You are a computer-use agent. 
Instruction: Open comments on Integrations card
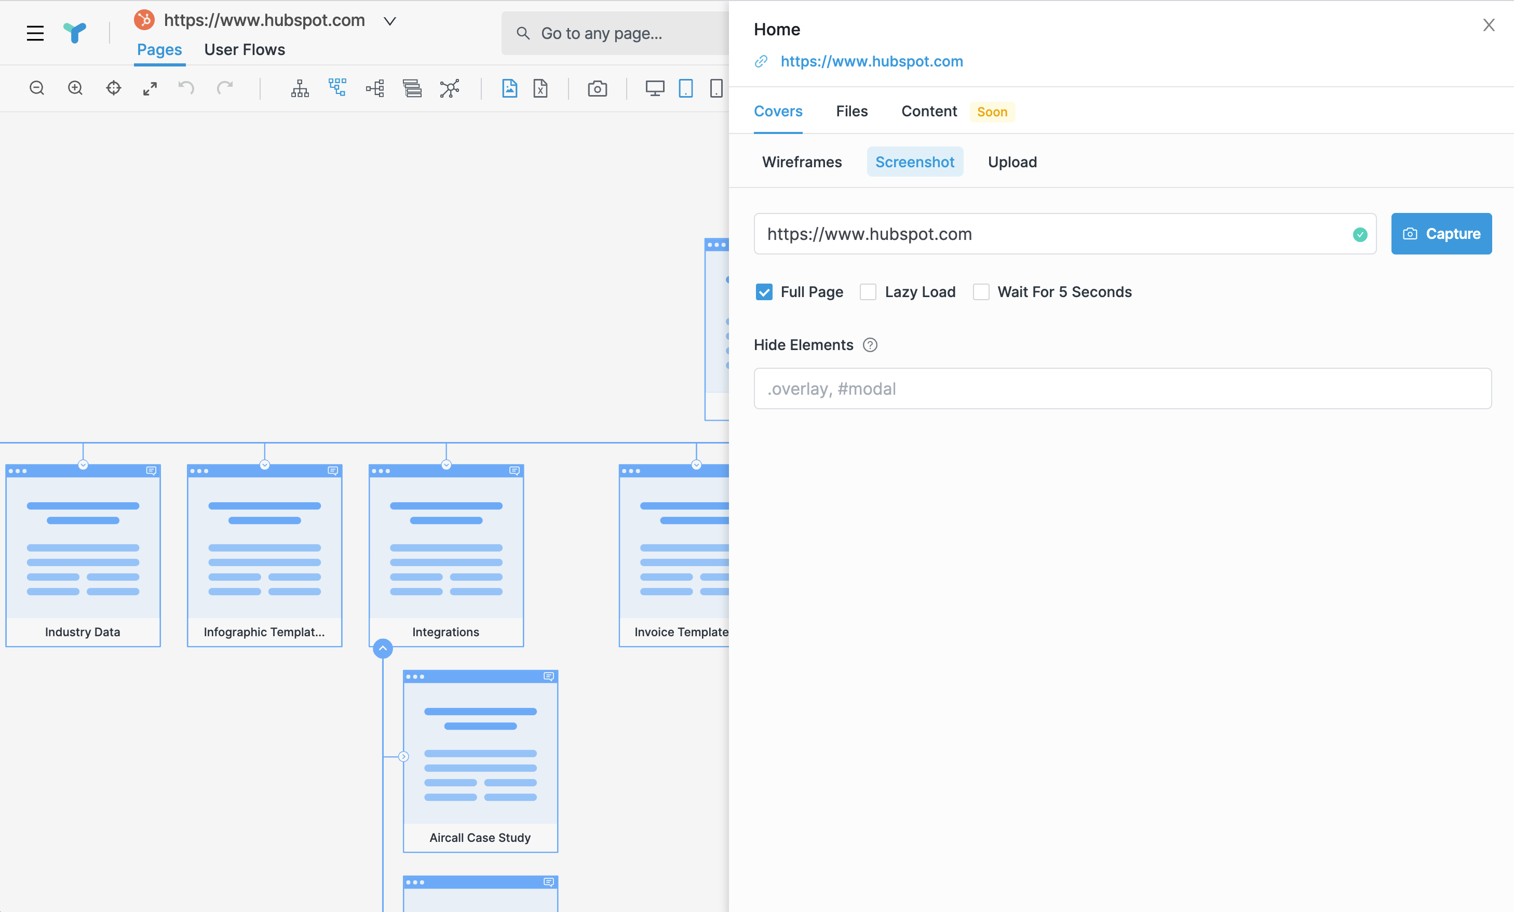point(515,471)
